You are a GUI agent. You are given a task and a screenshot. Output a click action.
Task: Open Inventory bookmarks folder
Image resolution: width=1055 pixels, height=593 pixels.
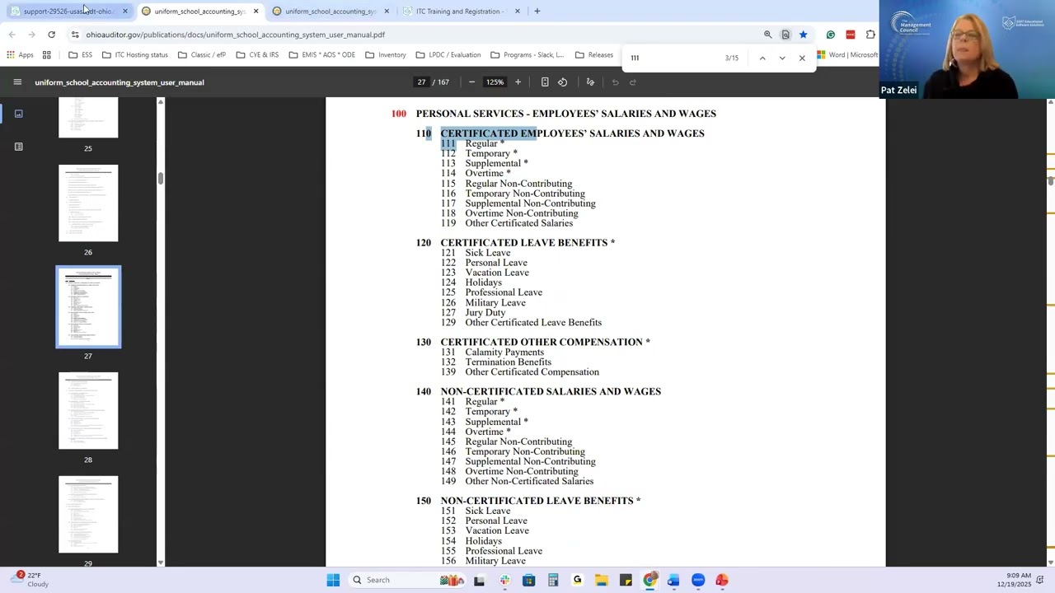coord(385,55)
